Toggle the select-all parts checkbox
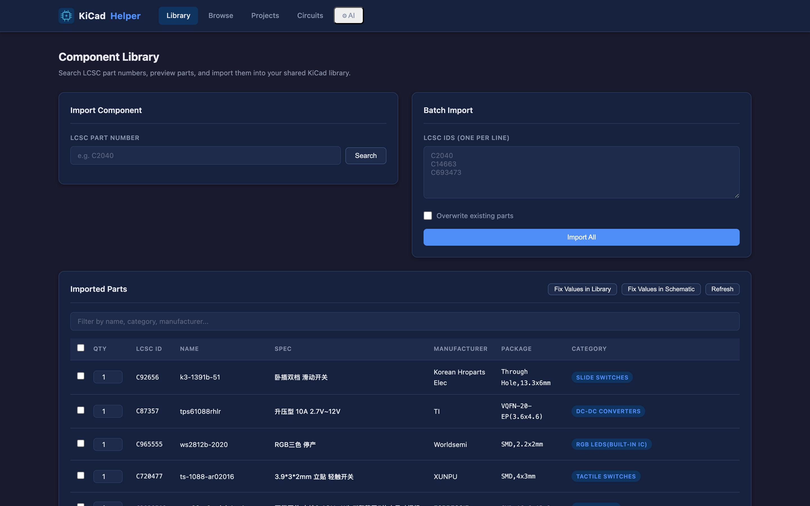 point(81,348)
